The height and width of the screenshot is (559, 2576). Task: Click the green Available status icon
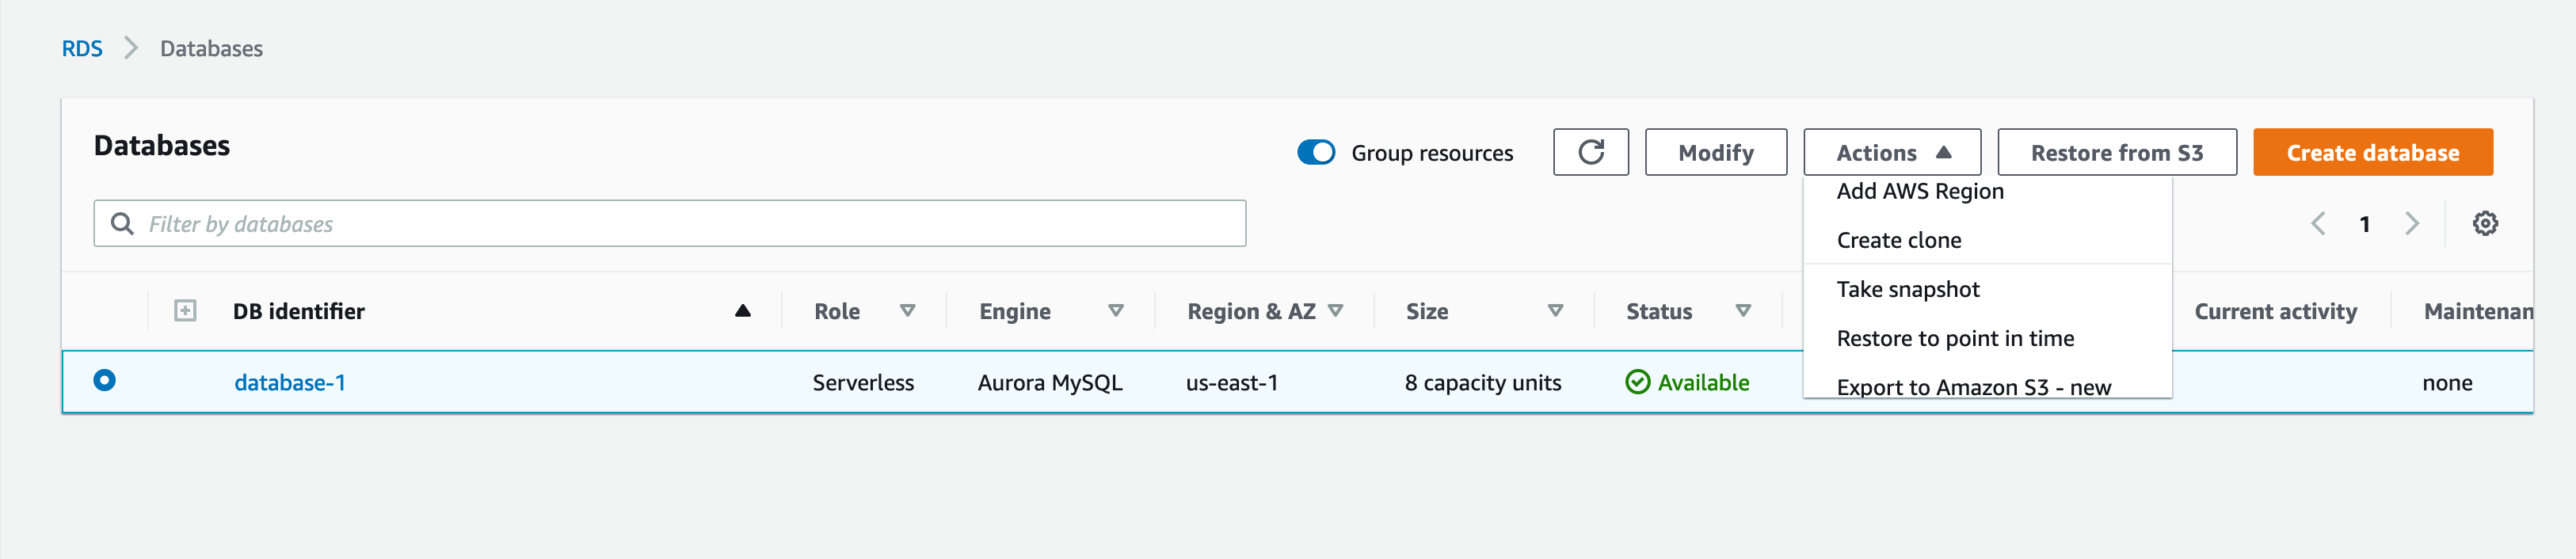(x=1637, y=382)
